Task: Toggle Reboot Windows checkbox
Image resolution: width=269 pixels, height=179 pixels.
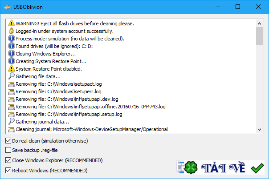Action: coord(8,171)
